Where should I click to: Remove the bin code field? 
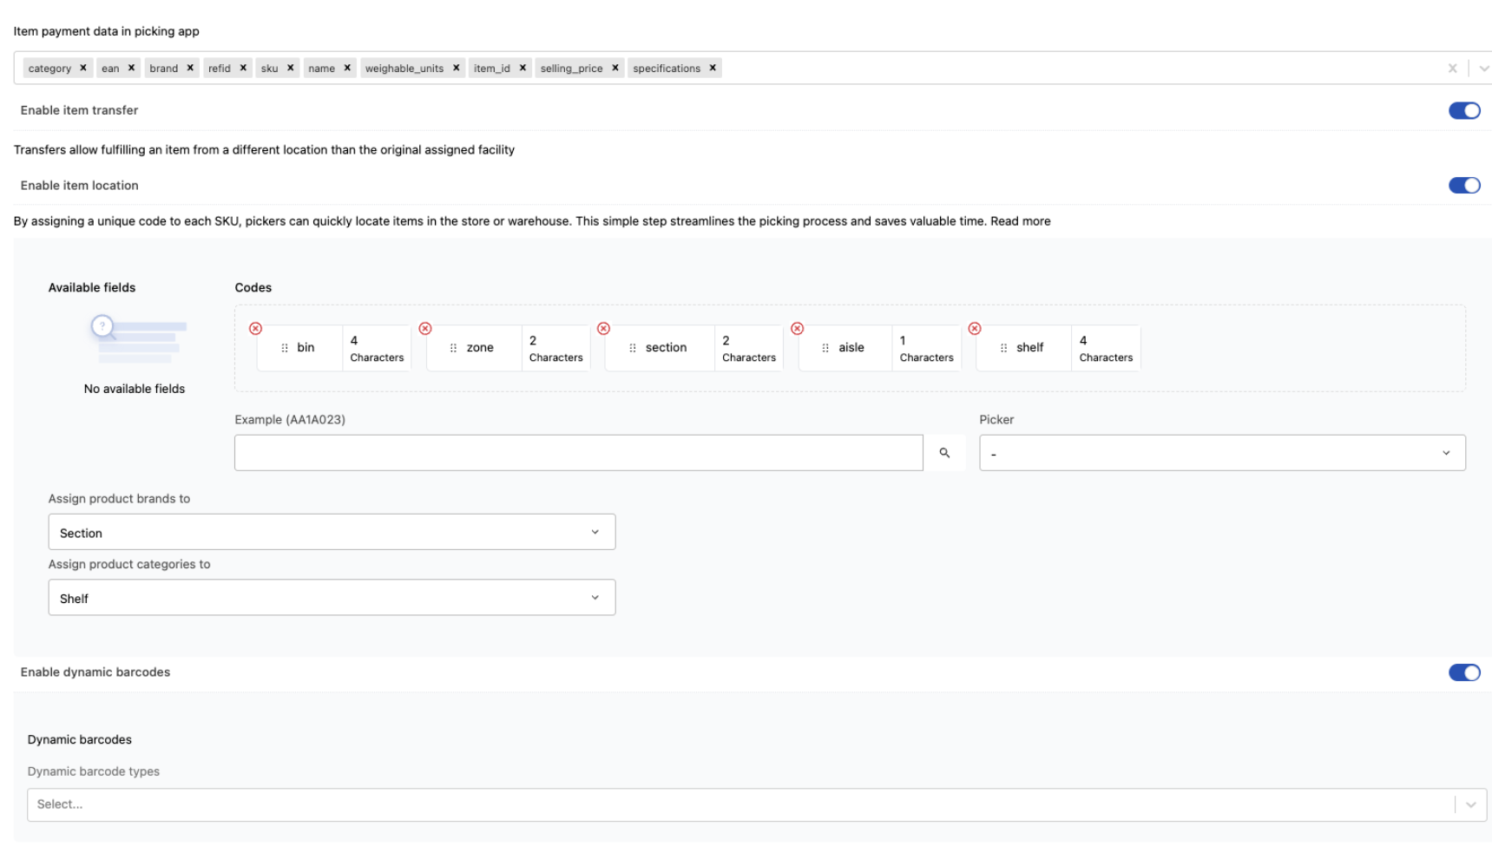pyautogui.click(x=255, y=329)
